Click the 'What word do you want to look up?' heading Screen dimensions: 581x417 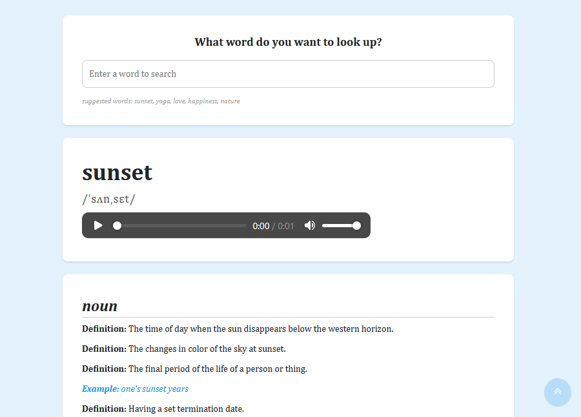tap(288, 42)
